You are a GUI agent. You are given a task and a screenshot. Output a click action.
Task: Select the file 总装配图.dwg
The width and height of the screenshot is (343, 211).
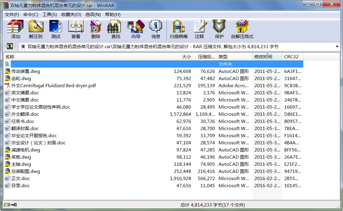point(25,171)
